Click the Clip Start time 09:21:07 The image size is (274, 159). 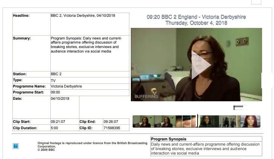(58, 122)
